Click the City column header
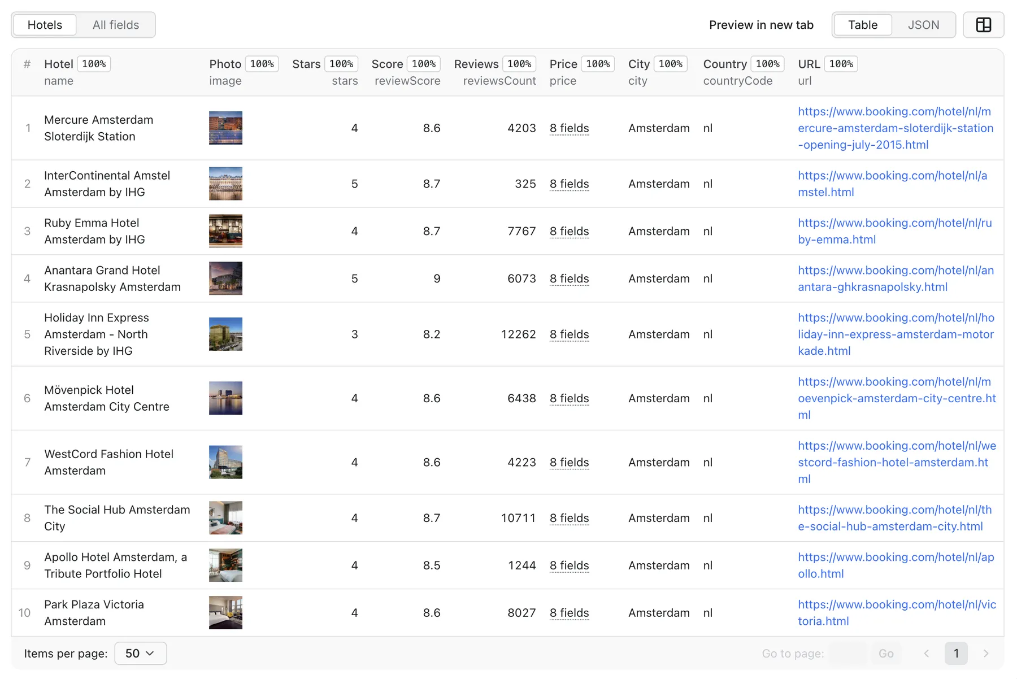This screenshot has width=1017, height=679. [x=639, y=64]
